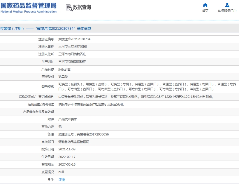Click the 管理类别 label
The height and width of the screenshot is (186, 239).
click(x=48, y=77)
